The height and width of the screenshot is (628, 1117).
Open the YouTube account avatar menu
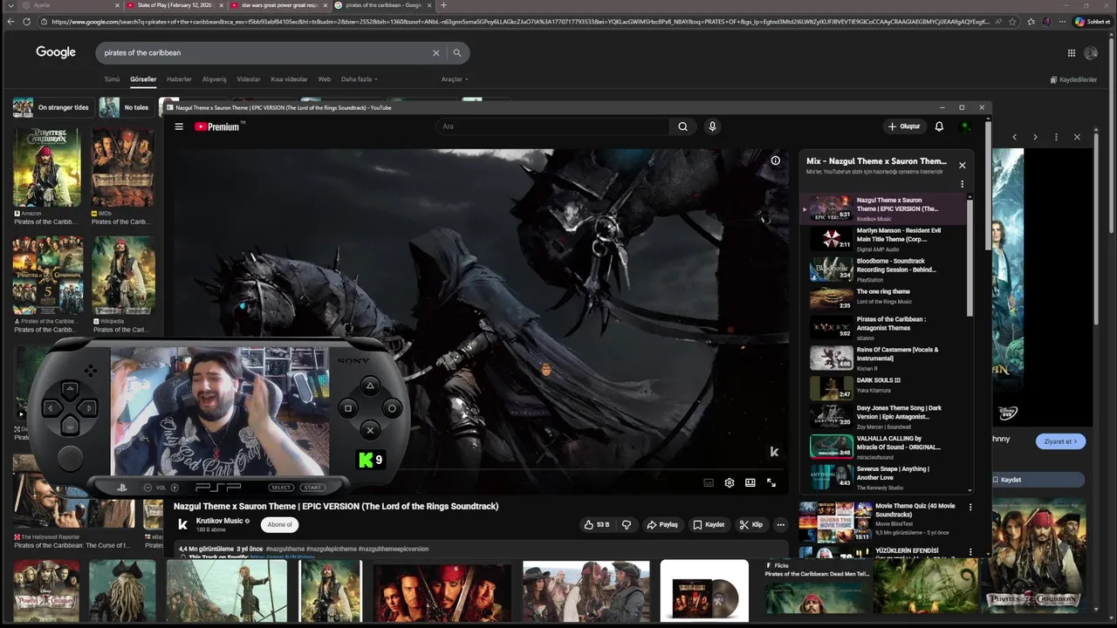[x=965, y=126]
